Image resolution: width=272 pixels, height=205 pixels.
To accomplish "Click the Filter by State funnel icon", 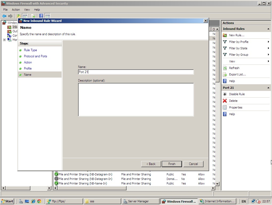I will [x=225, y=48].
